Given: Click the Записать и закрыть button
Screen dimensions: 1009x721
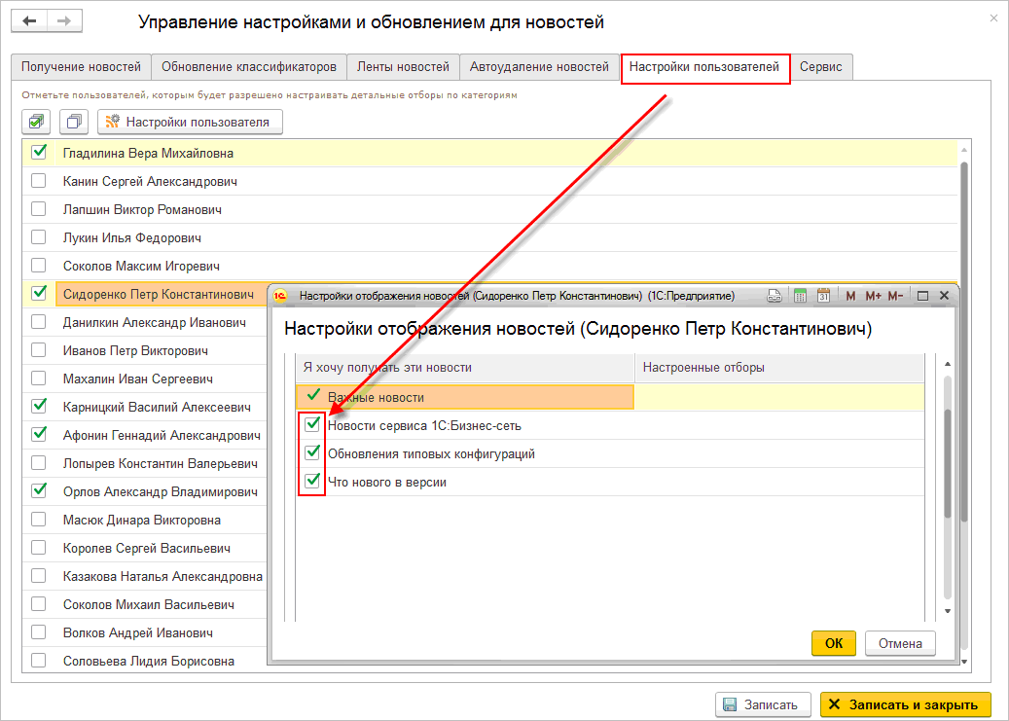Looking at the screenshot, I should point(906,703).
